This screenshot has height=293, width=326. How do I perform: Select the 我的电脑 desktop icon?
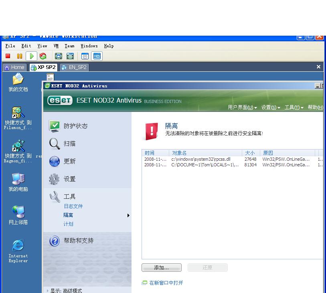click(x=18, y=182)
